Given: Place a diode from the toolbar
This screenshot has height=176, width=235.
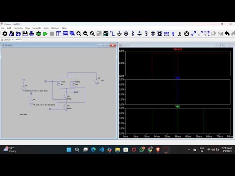Looking at the screenshot, I should point(153,34).
